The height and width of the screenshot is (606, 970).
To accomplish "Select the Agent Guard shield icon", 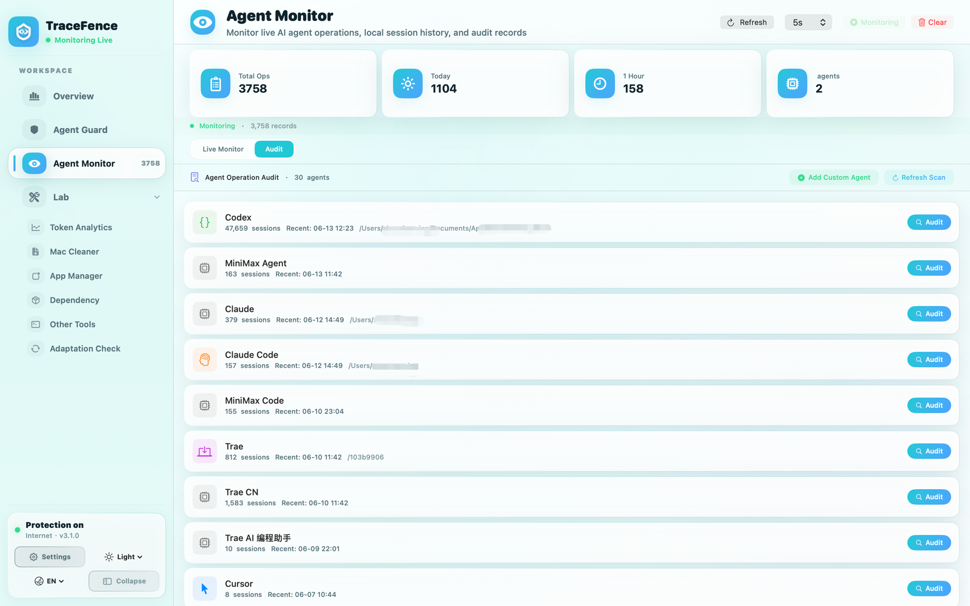I will click(x=34, y=130).
